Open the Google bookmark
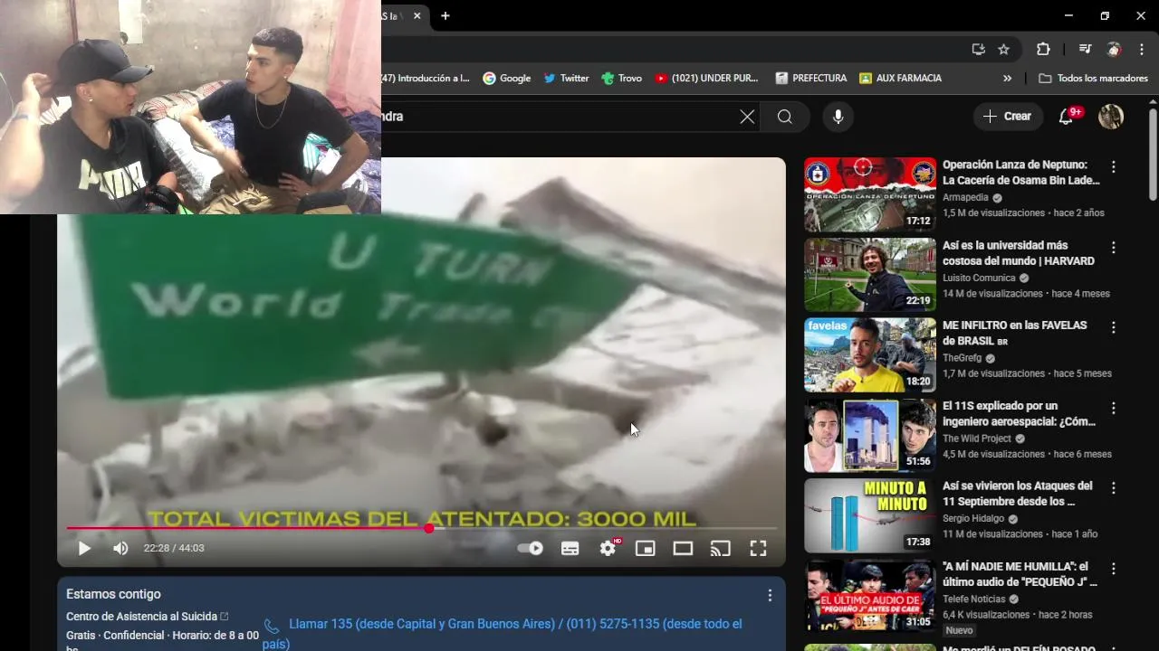This screenshot has height=651, width=1159. [507, 79]
